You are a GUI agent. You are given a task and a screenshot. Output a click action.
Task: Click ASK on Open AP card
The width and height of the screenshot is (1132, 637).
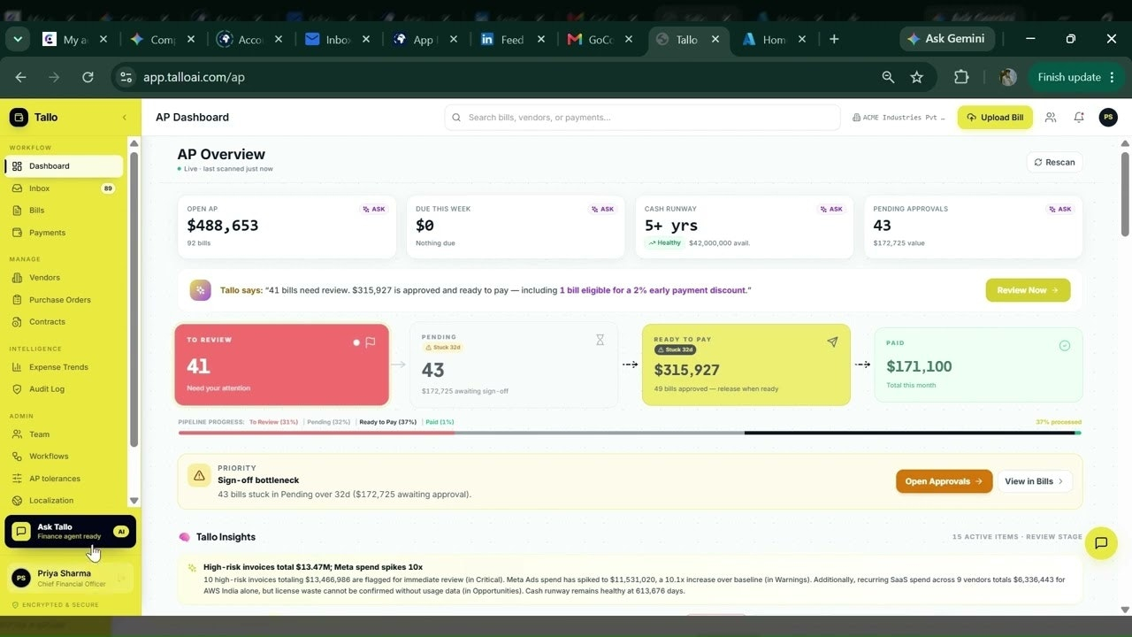[x=374, y=210]
